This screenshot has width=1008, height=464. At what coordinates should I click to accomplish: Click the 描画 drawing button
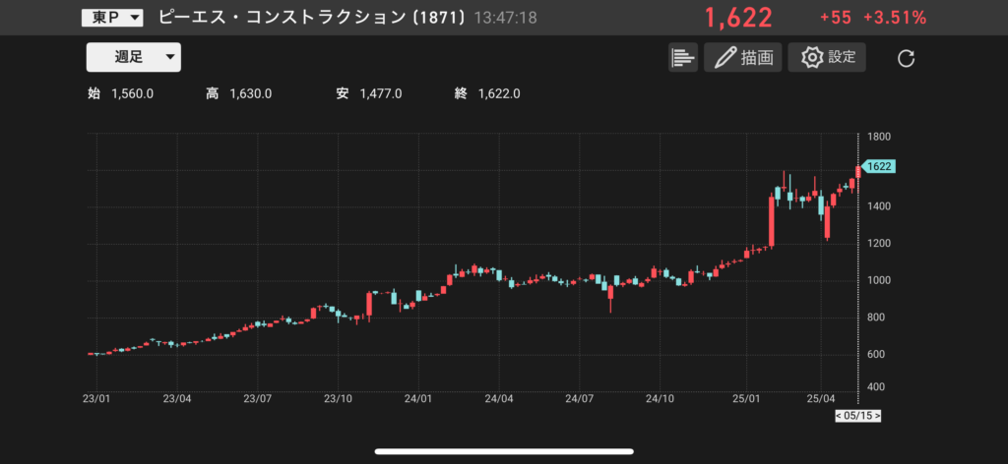coord(742,57)
